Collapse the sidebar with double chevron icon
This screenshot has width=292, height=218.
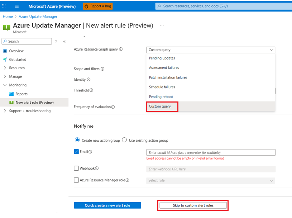(x=64, y=42)
